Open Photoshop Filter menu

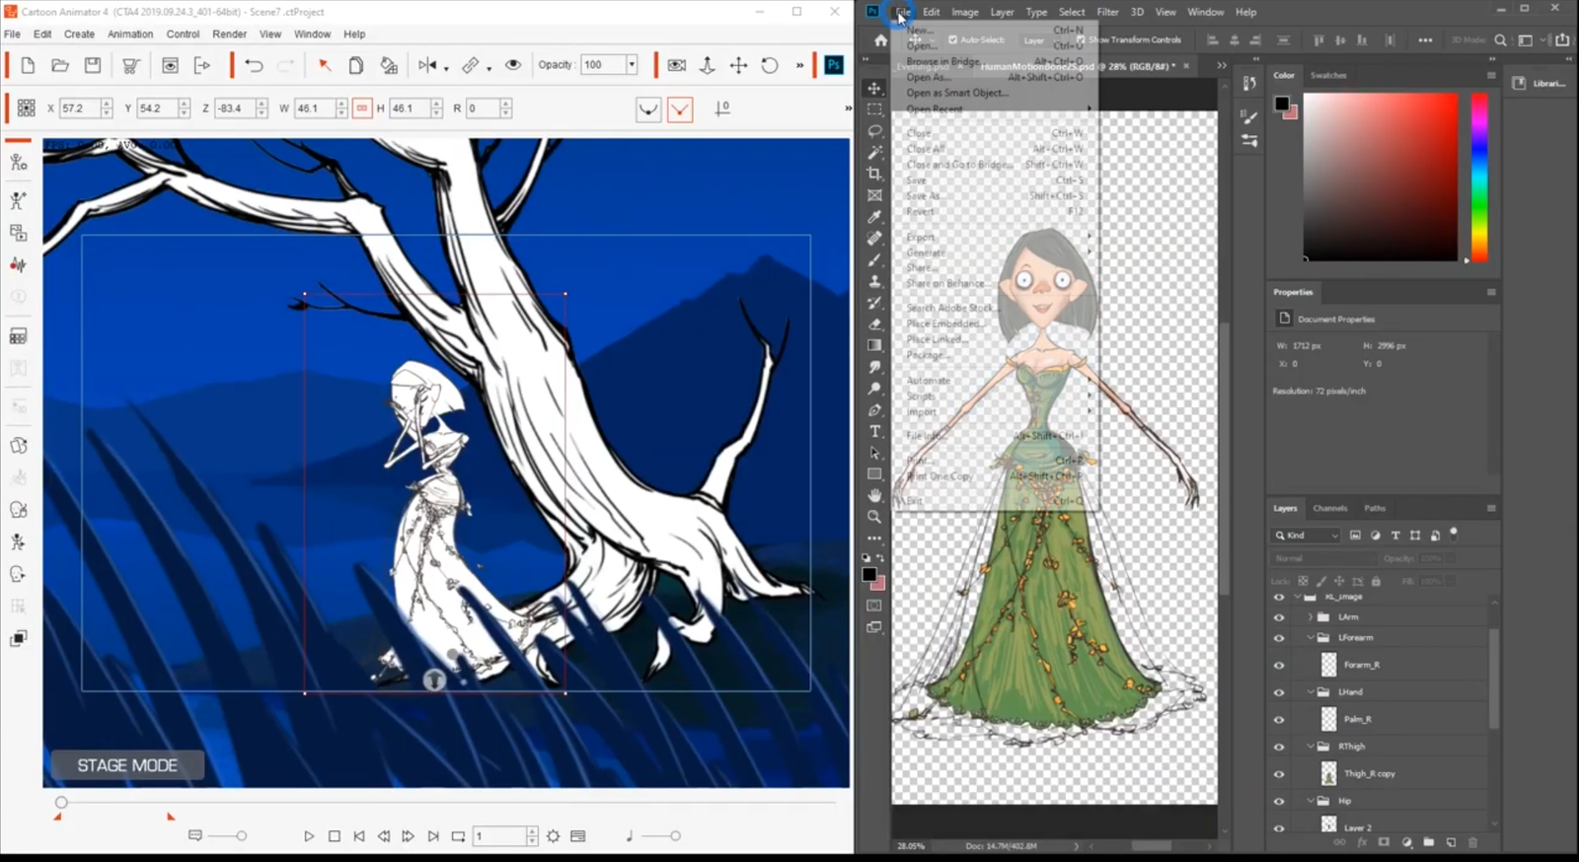(1107, 12)
